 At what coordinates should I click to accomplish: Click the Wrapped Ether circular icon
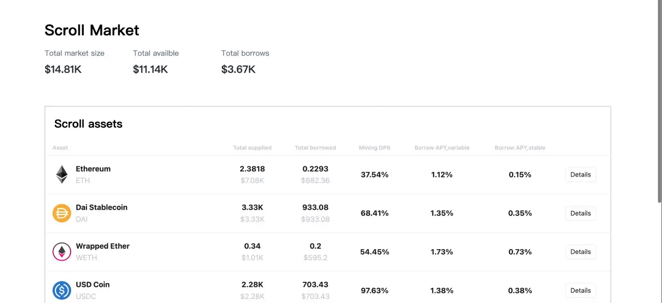click(x=62, y=252)
